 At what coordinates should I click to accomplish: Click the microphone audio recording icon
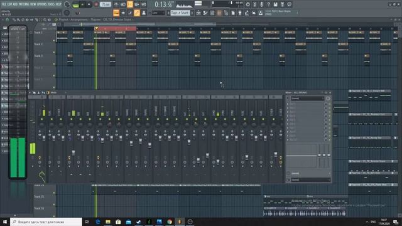point(261,4)
